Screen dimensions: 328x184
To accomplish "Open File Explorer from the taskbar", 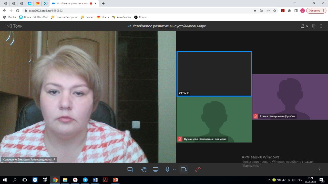I will 65,180.
